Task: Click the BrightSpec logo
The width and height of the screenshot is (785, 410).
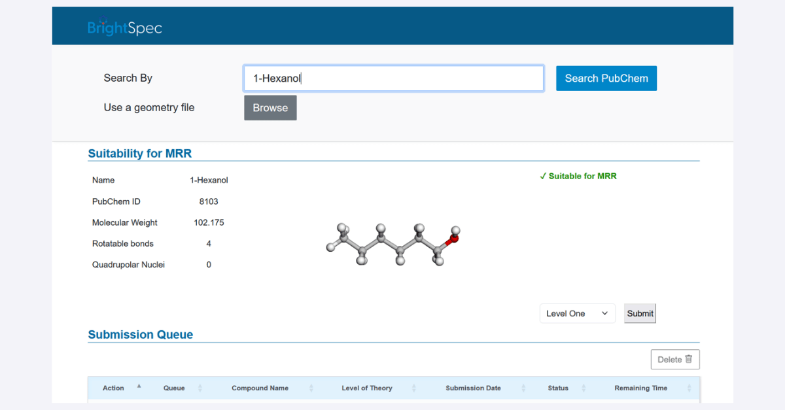Action: pos(124,27)
